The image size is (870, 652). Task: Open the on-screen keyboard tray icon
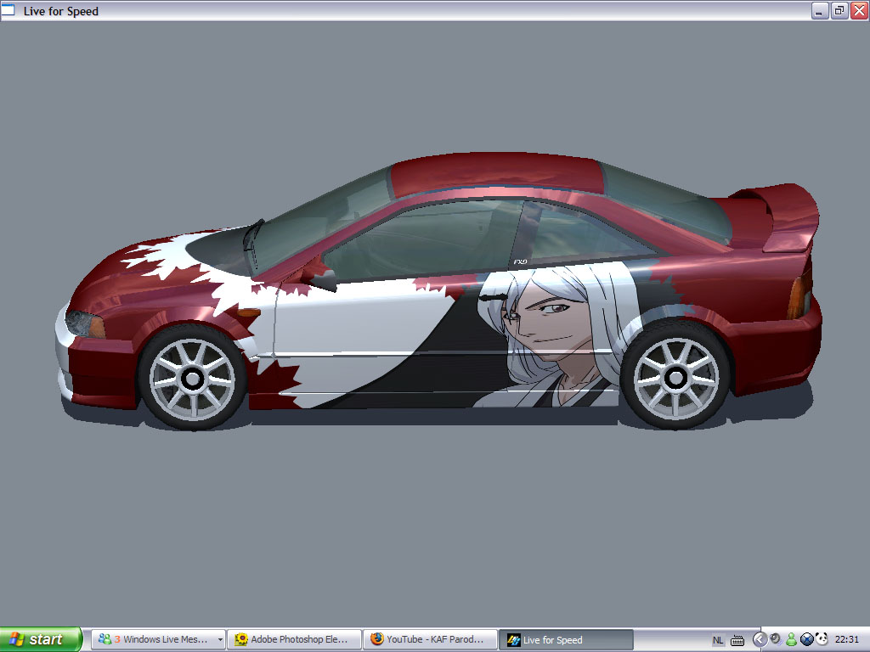[737, 640]
